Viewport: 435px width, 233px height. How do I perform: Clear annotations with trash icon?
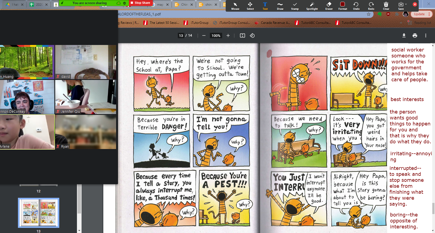pyautogui.click(x=386, y=6)
